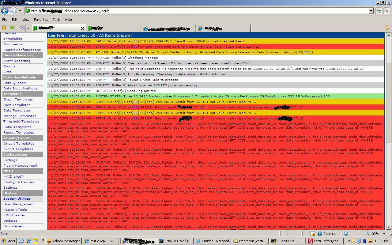Open Manage Templates sidebar link
This screenshot has height=245, width=392.
[20, 116]
